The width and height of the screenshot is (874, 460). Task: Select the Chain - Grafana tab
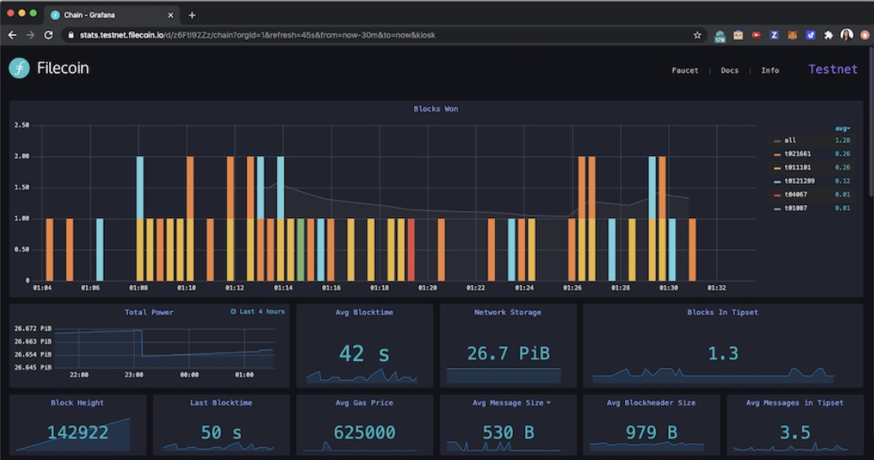[113, 15]
